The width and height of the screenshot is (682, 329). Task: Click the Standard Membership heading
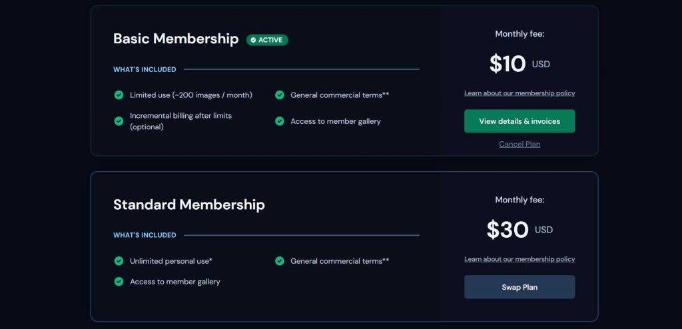coord(189,204)
